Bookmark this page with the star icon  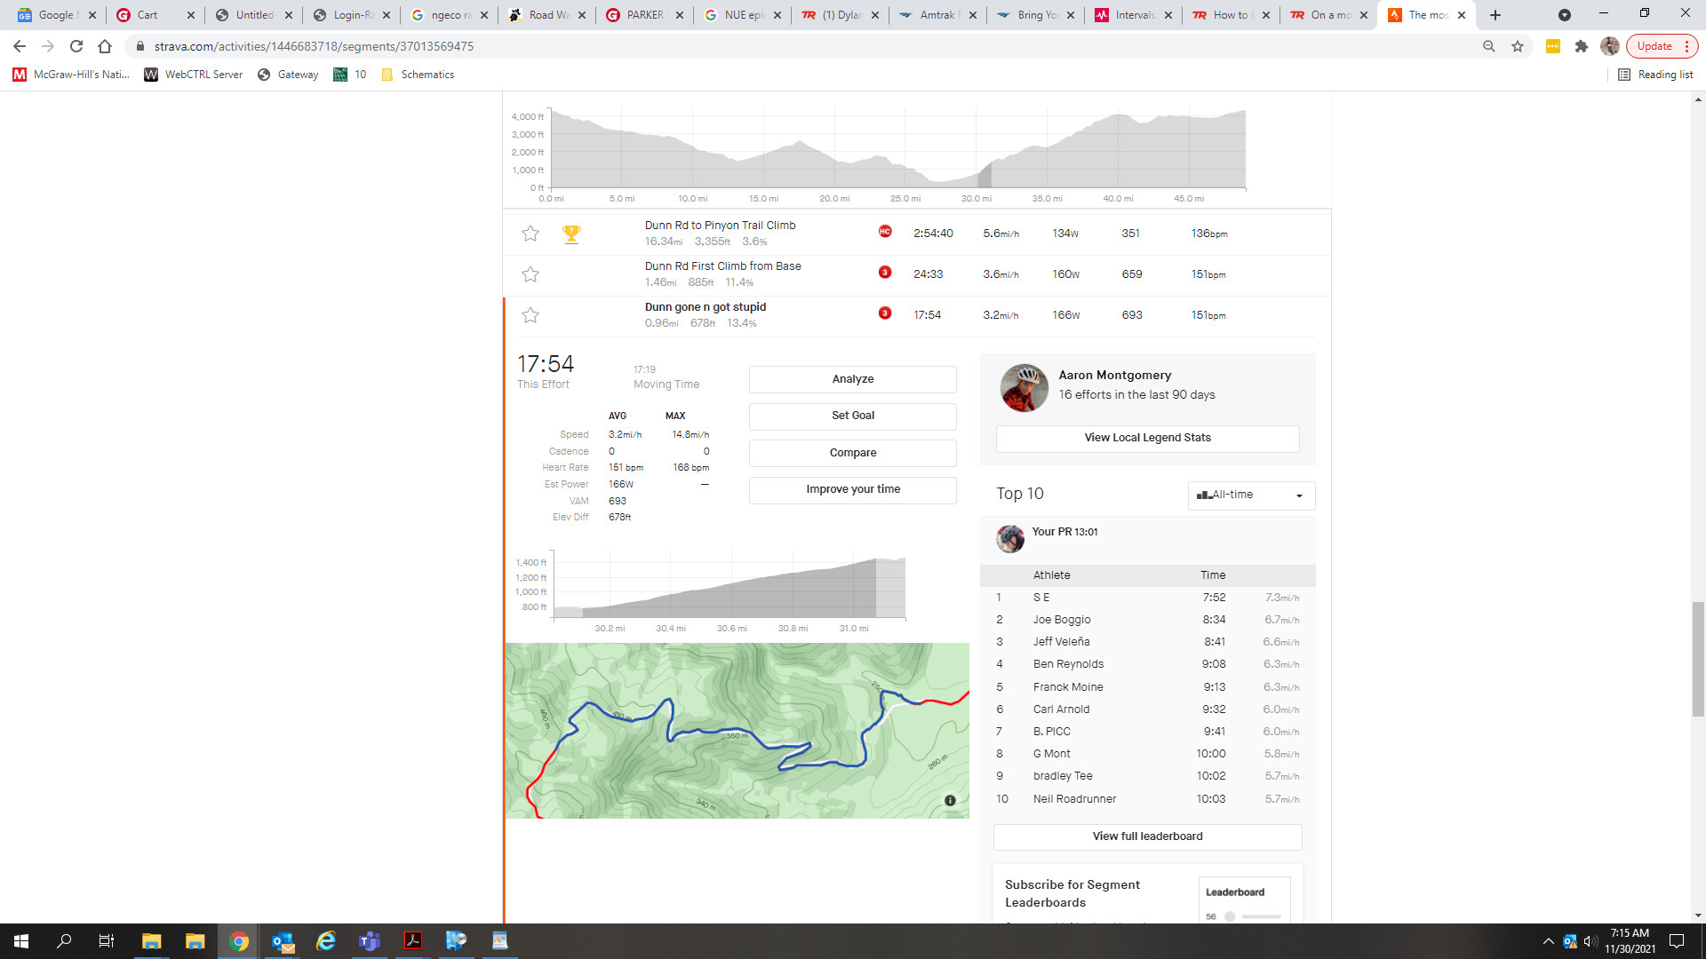1518,46
